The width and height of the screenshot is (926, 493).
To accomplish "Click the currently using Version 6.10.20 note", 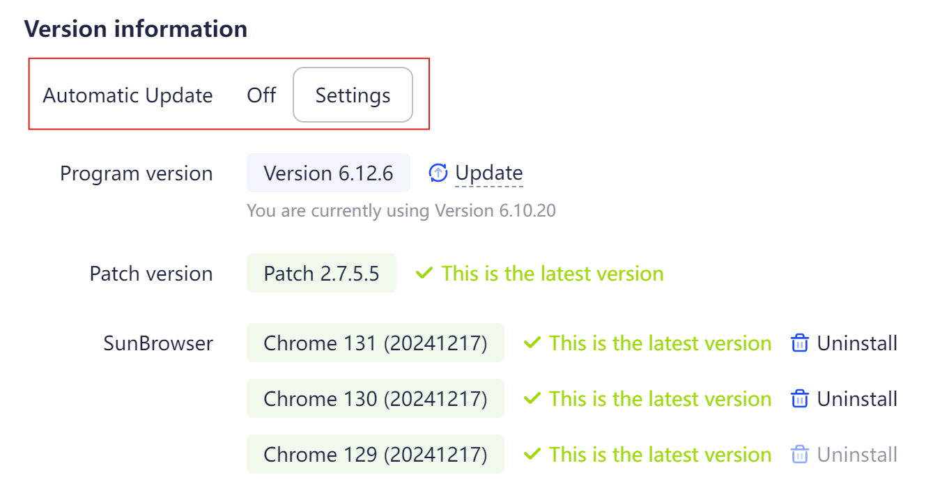I will tap(401, 210).
